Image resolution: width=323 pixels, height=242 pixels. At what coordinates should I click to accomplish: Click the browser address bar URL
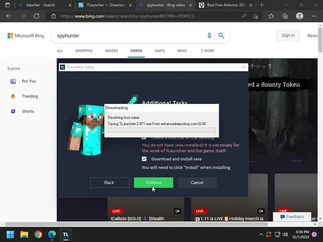point(127,16)
